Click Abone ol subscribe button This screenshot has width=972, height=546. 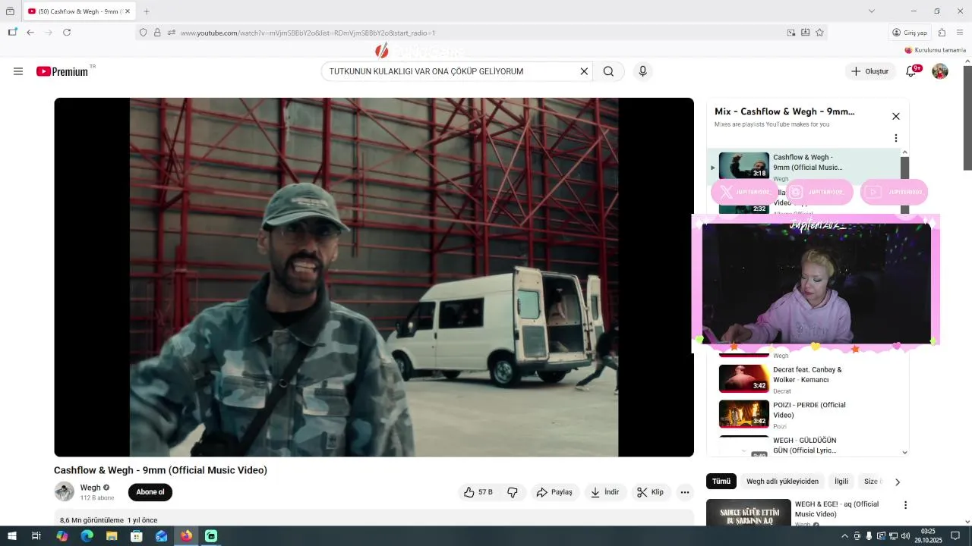(x=150, y=492)
